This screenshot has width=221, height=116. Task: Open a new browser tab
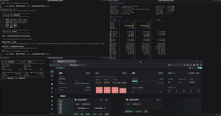[x=78, y=61]
